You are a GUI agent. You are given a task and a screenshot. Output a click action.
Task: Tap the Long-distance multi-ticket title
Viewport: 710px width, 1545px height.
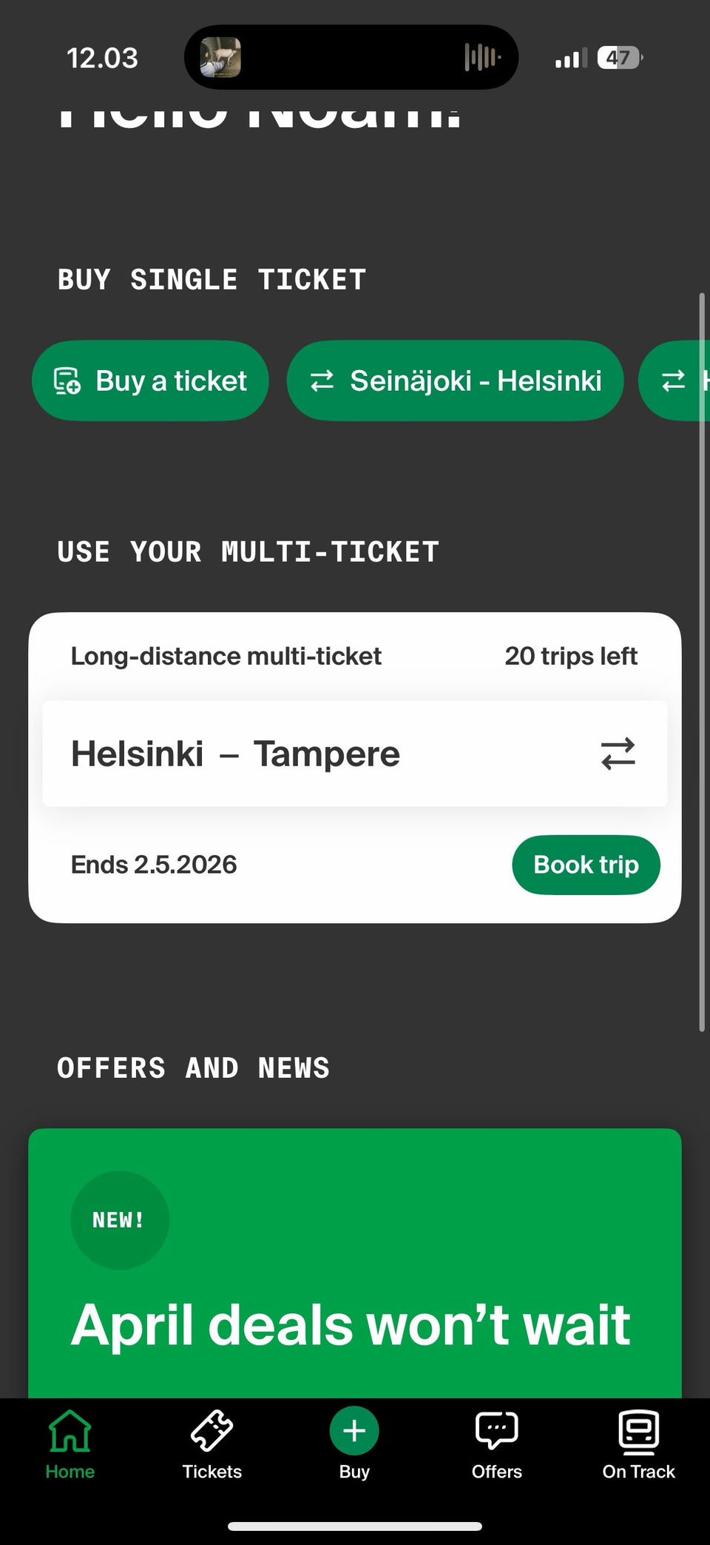click(226, 656)
